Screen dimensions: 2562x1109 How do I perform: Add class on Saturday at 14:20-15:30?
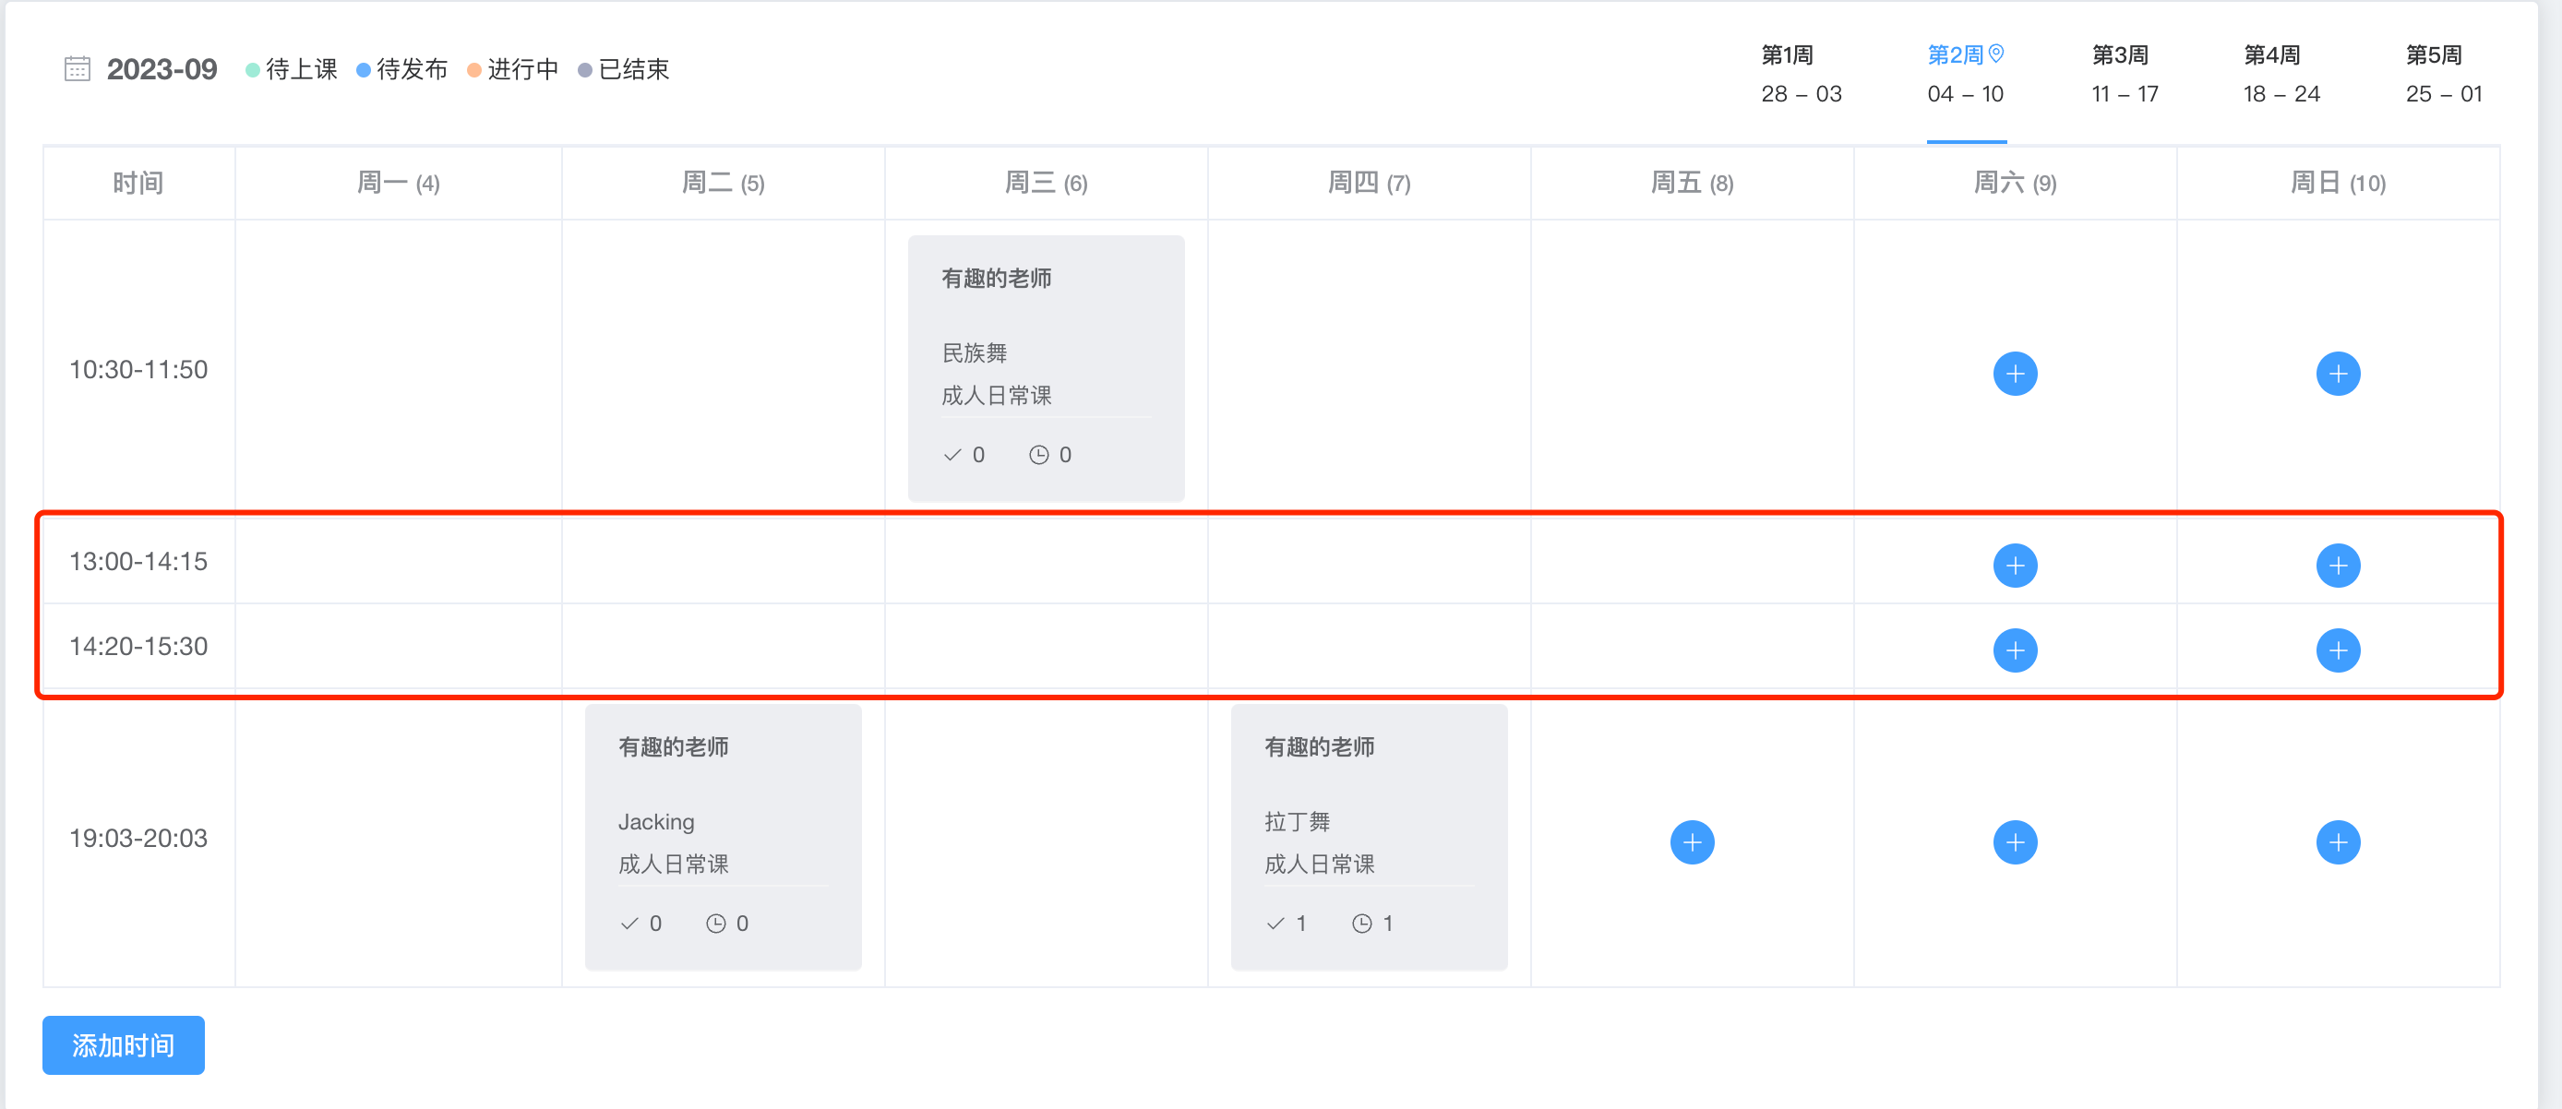pos(2014,650)
